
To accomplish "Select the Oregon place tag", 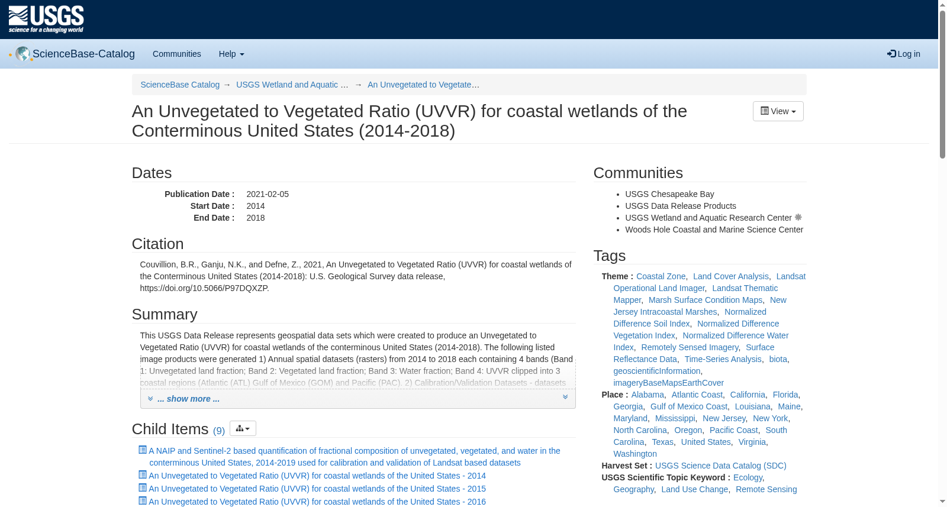I will coord(688,430).
